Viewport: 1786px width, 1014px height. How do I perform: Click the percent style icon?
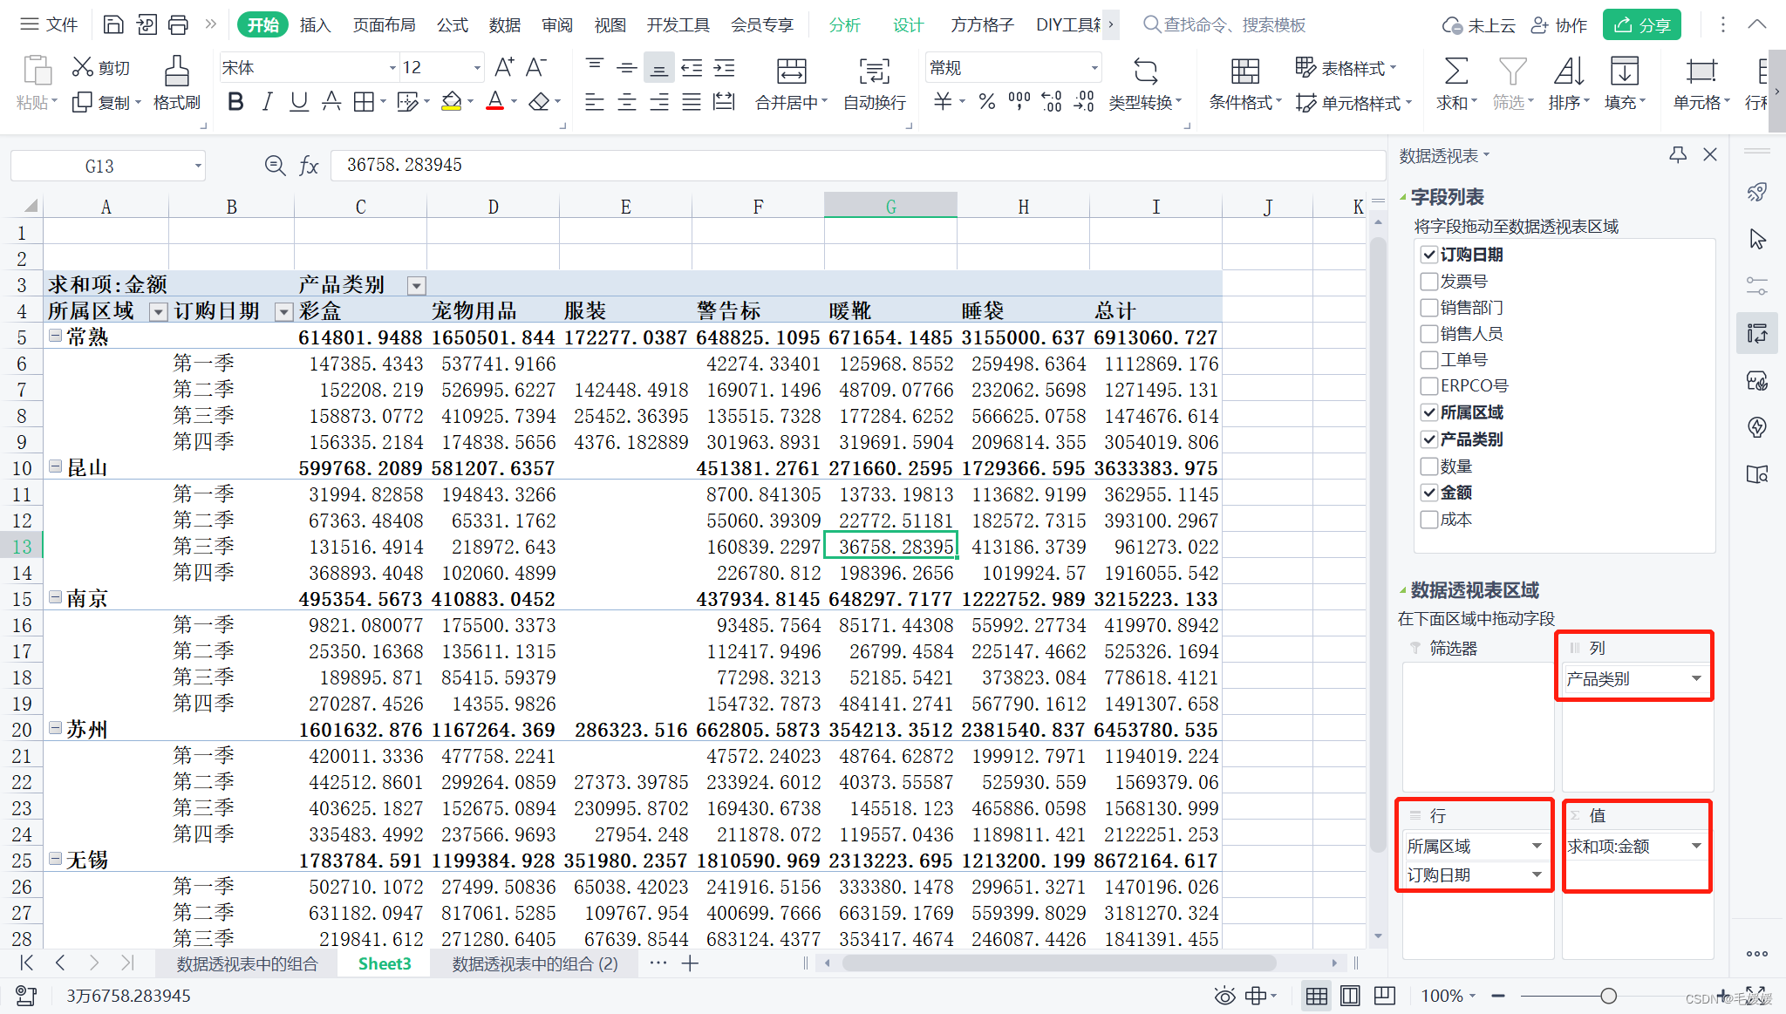(x=986, y=102)
